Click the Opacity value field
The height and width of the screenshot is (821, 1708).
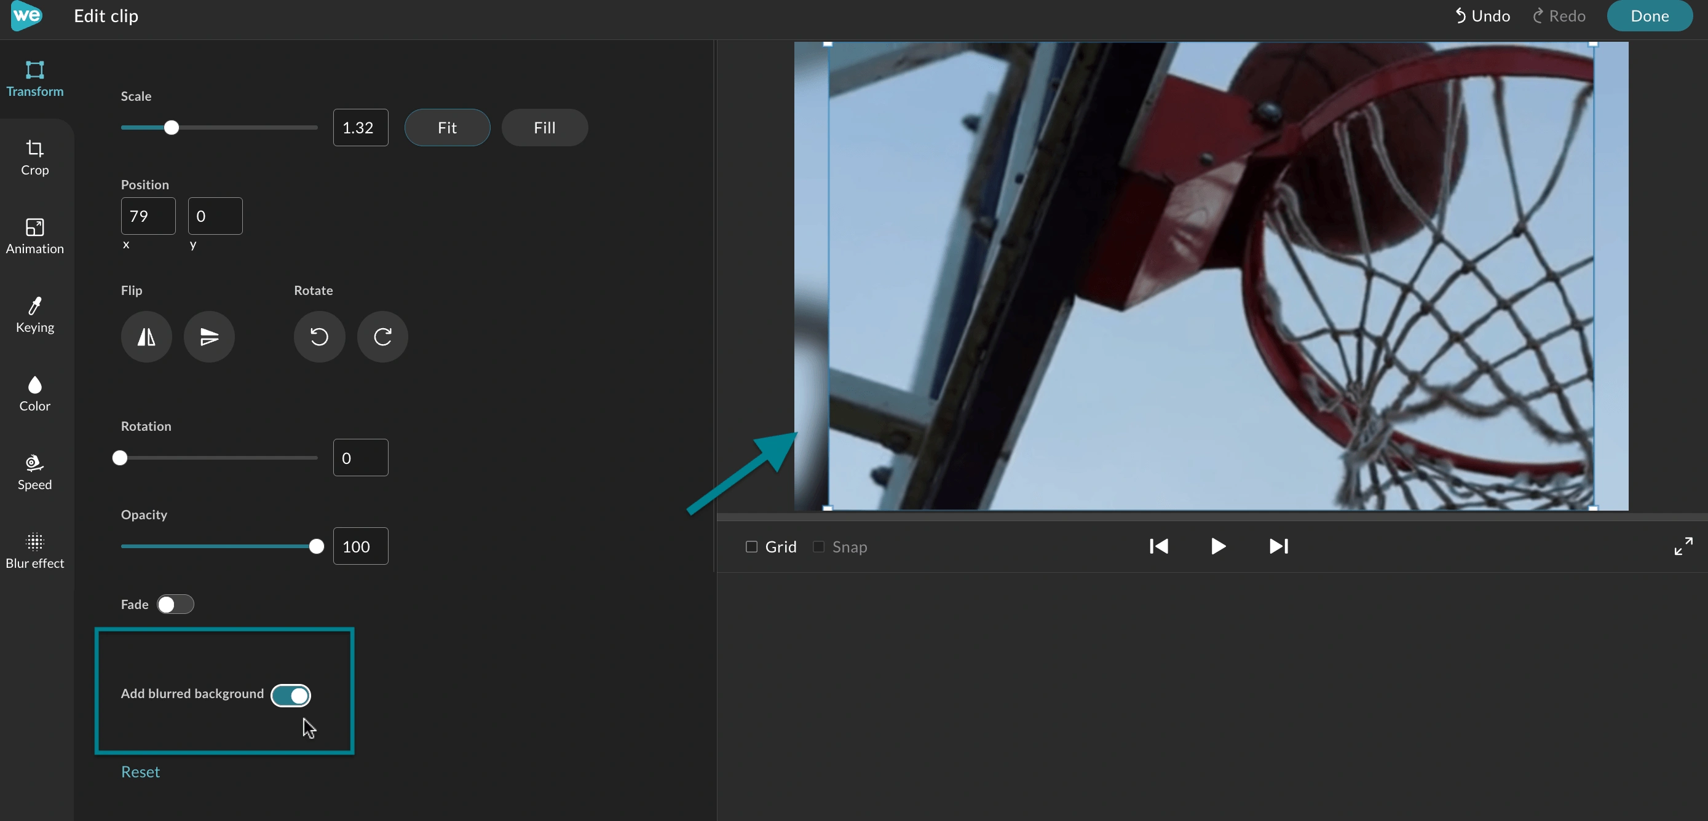pyautogui.click(x=361, y=547)
